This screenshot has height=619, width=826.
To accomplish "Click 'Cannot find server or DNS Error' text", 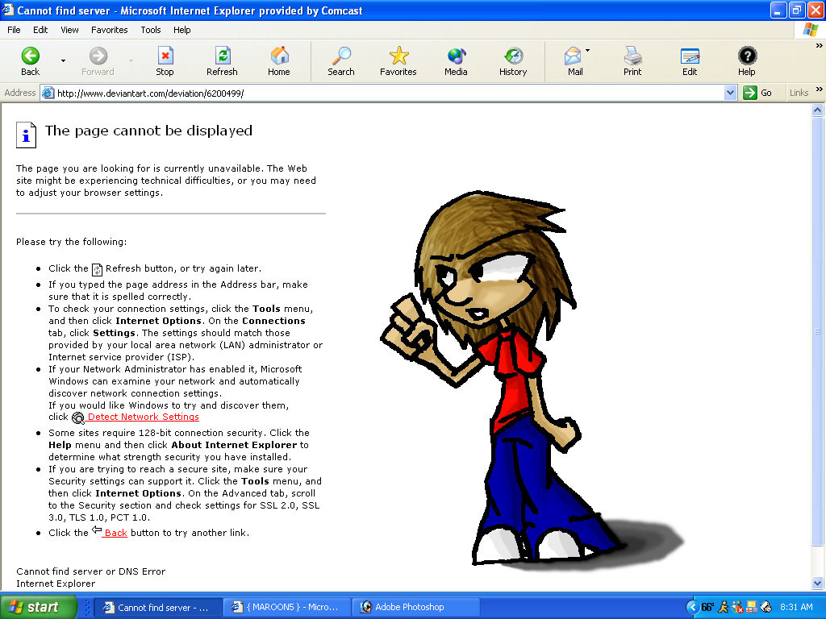I will click(90, 571).
